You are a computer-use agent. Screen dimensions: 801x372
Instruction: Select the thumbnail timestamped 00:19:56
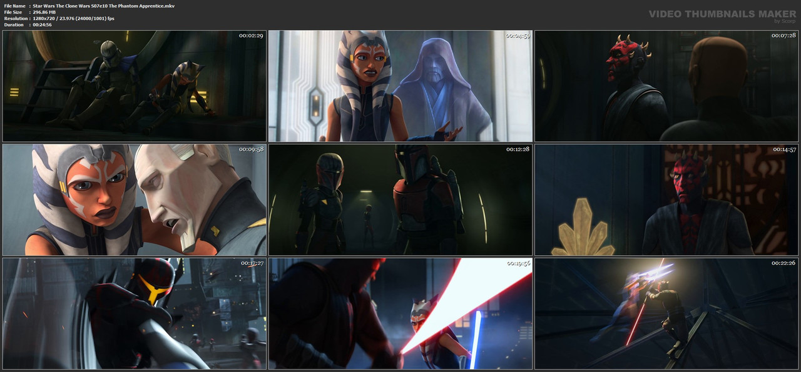click(400, 313)
